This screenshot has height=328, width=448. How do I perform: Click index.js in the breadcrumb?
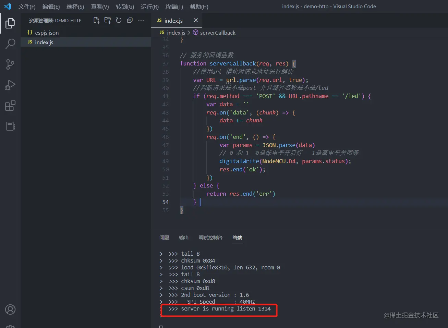176,33
